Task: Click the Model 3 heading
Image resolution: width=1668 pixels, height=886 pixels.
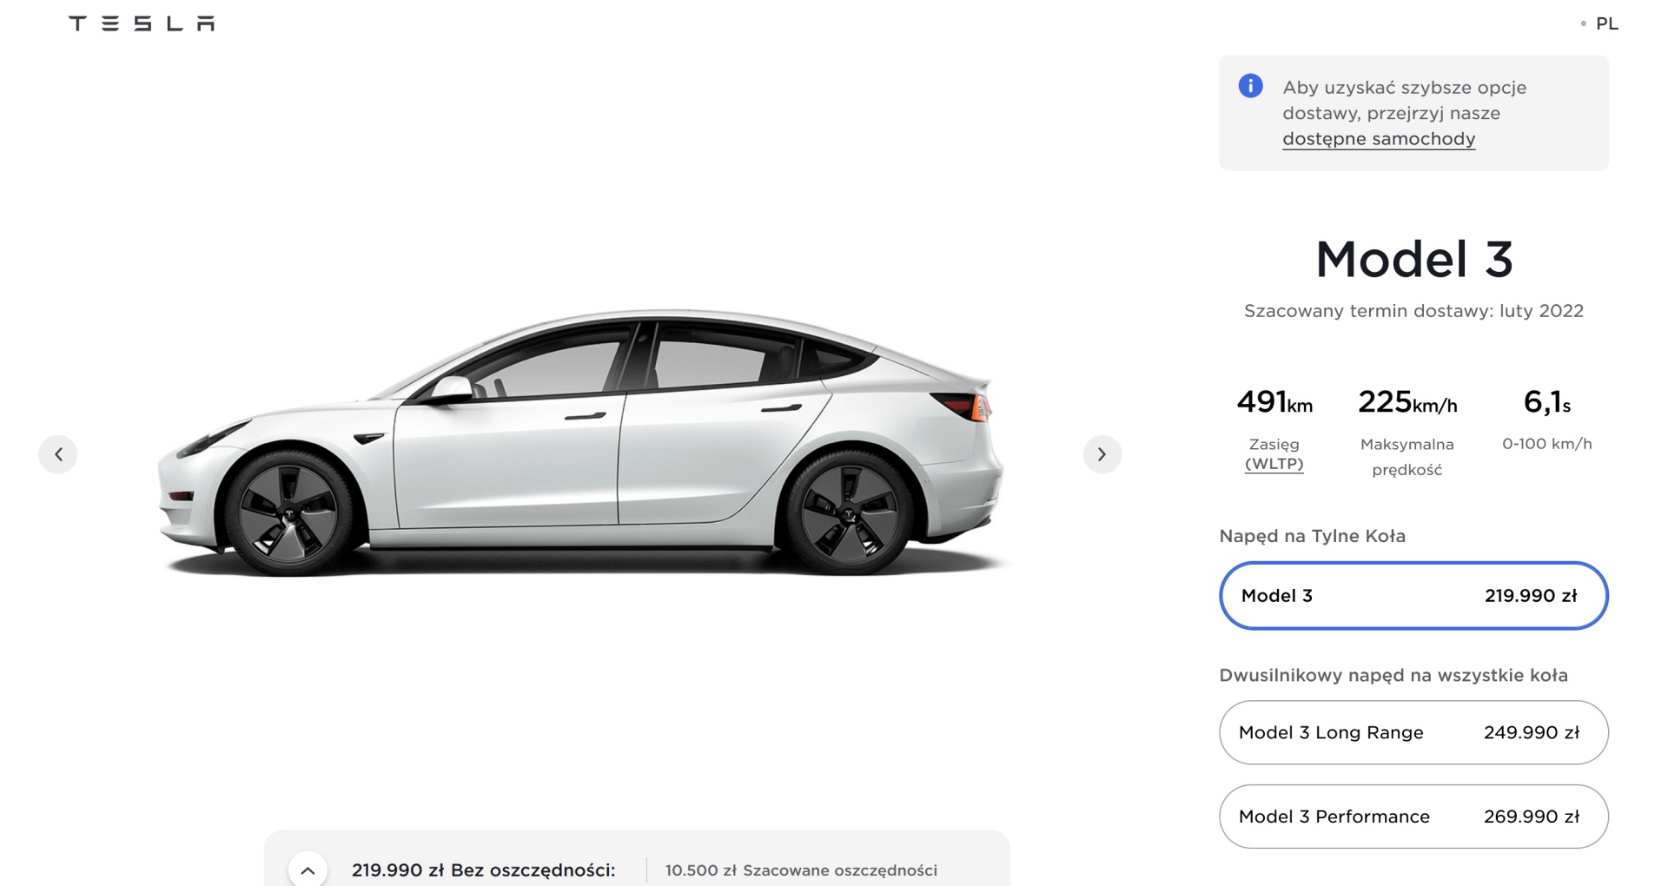Action: coord(1413,259)
